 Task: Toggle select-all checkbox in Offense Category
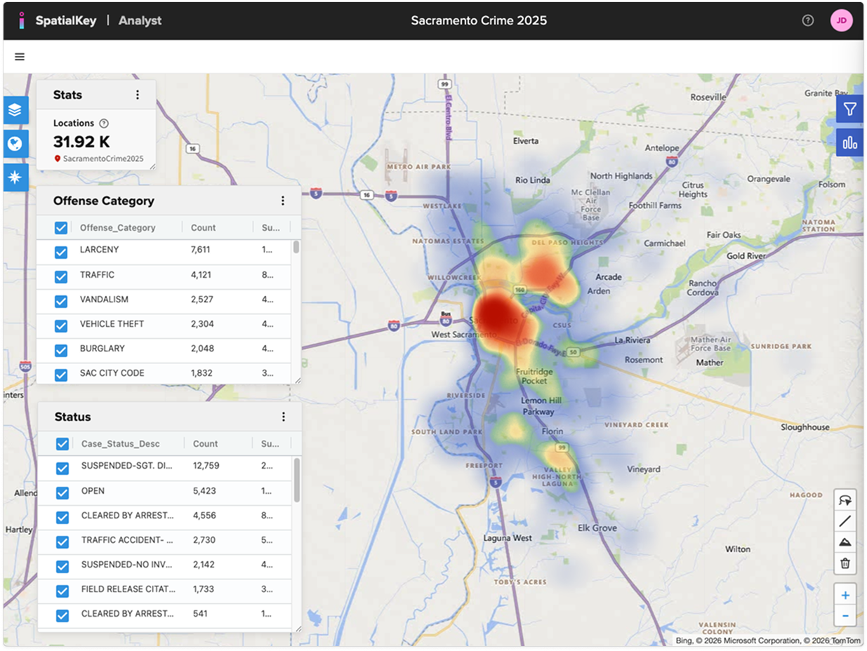(x=61, y=227)
